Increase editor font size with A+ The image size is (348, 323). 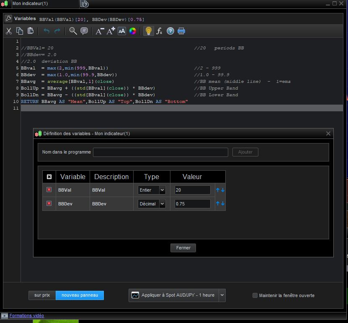111,31
